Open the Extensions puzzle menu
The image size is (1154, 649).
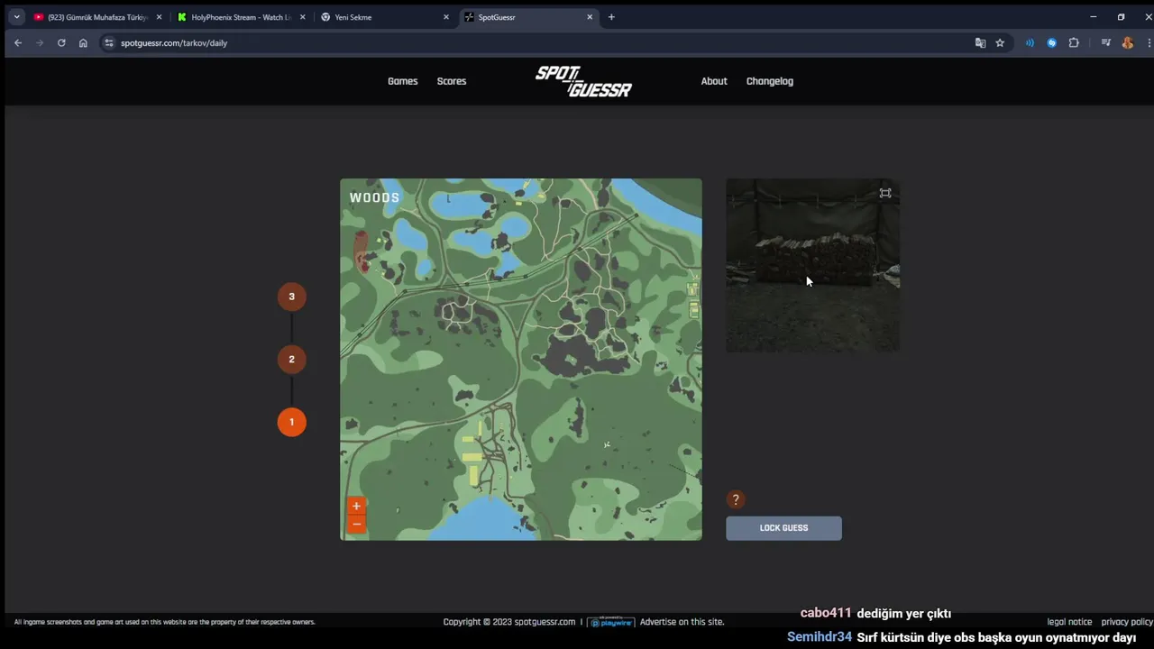1074,42
